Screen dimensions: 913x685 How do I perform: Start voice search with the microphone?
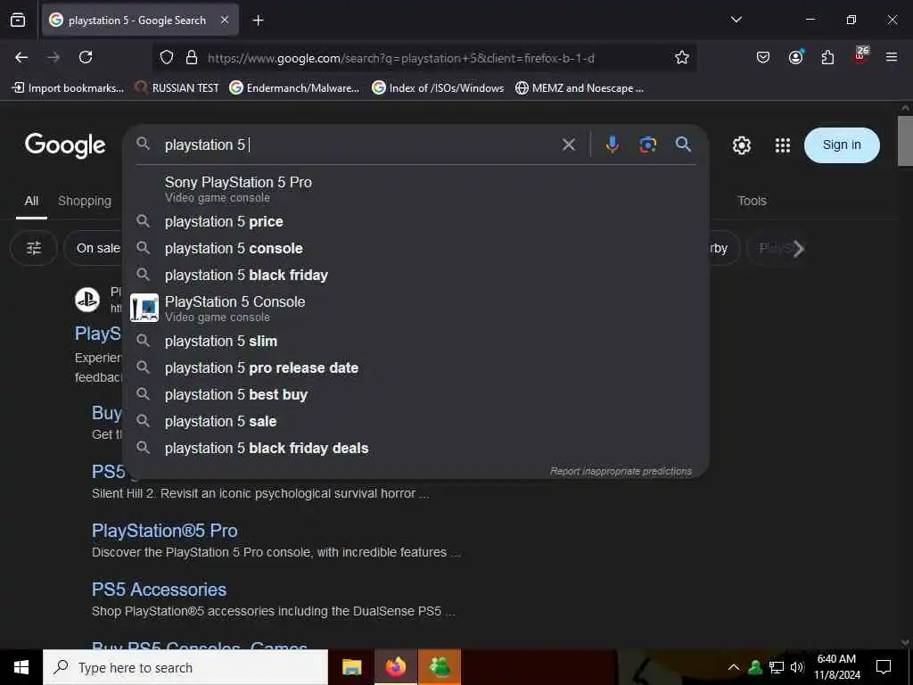612,144
